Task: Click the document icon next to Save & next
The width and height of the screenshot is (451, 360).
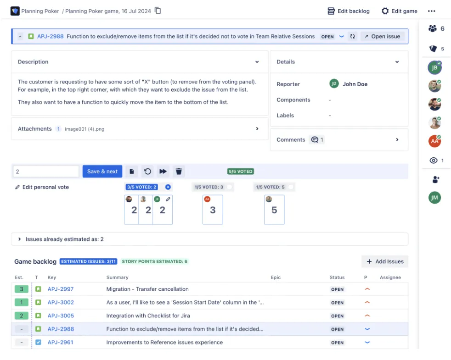Action: [132, 172]
